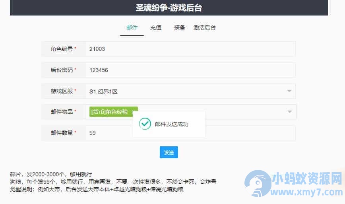Expand the 游戏区服 dropdown arrow
This screenshot has width=345, height=204.
[289, 91]
